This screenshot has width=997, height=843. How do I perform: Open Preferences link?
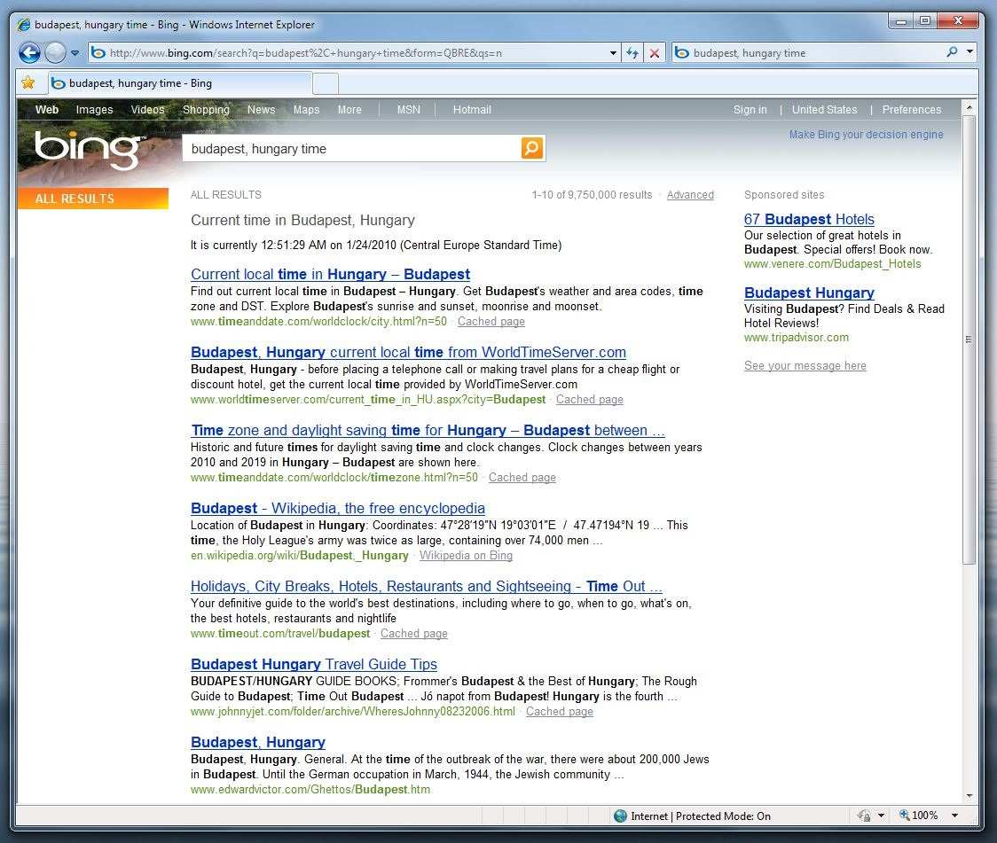(x=912, y=109)
